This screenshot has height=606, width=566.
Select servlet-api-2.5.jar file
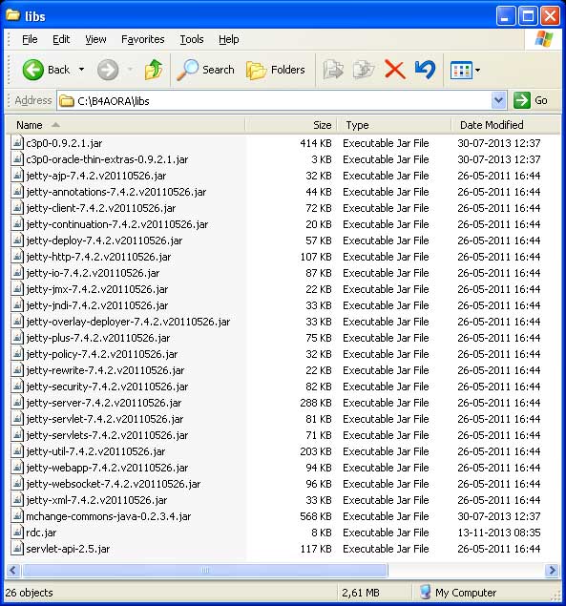[68, 549]
